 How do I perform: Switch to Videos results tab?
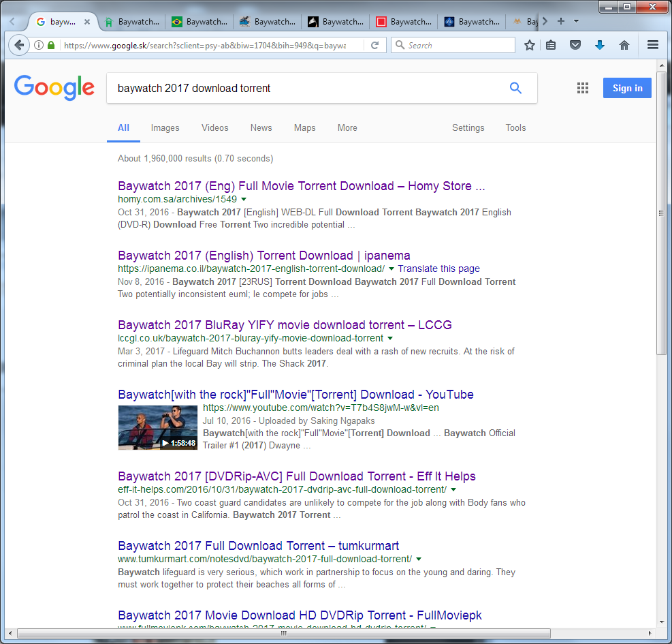(x=214, y=128)
